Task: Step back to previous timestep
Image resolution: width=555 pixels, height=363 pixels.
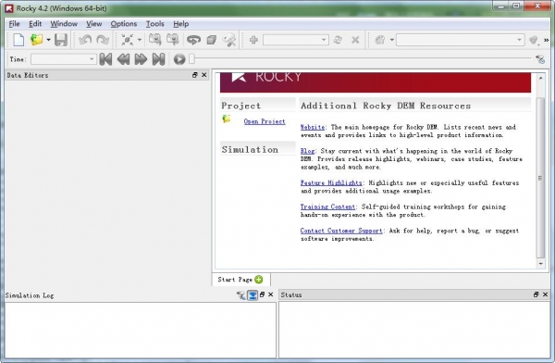Action: click(123, 59)
